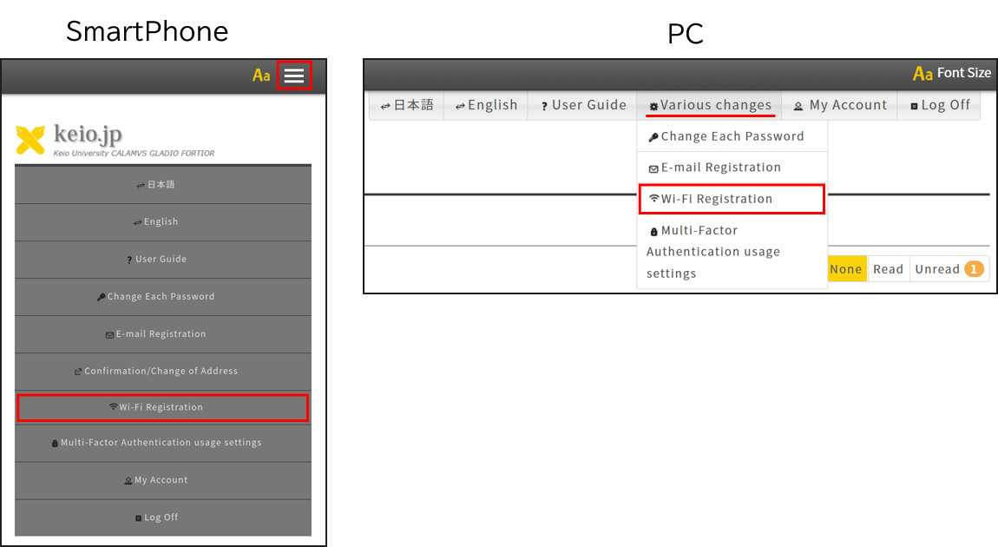
Task: Open Multi-Factor Authentication usage settings in PC dropdown
Action: (x=713, y=252)
